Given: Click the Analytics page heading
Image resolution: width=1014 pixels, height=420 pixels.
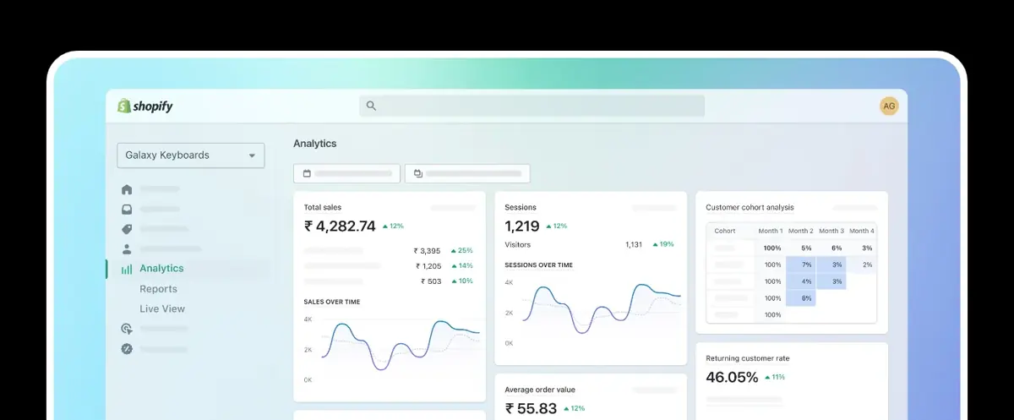Looking at the screenshot, I should (314, 144).
